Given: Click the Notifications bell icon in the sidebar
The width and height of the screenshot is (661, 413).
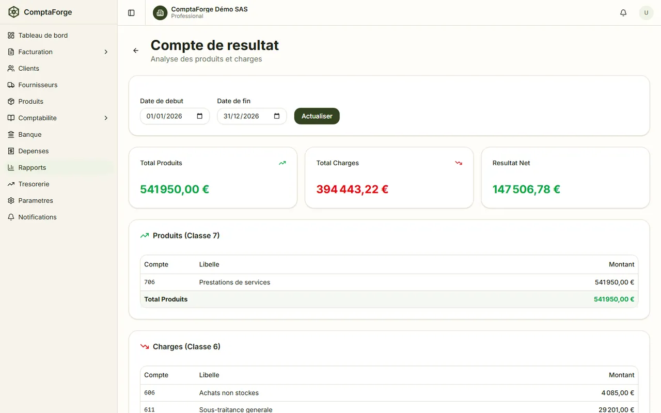Looking at the screenshot, I should coord(11,217).
